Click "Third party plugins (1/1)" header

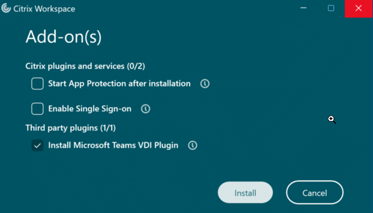click(x=70, y=128)
